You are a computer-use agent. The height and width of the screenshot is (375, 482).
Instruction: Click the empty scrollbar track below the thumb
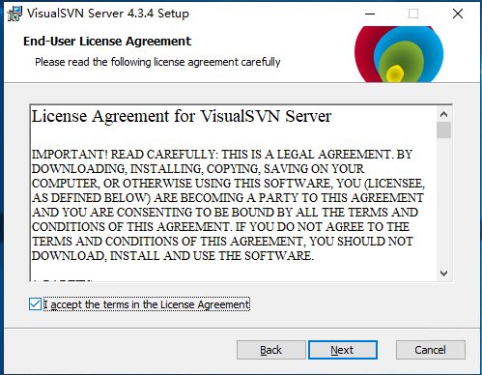[x=444, y=202]
